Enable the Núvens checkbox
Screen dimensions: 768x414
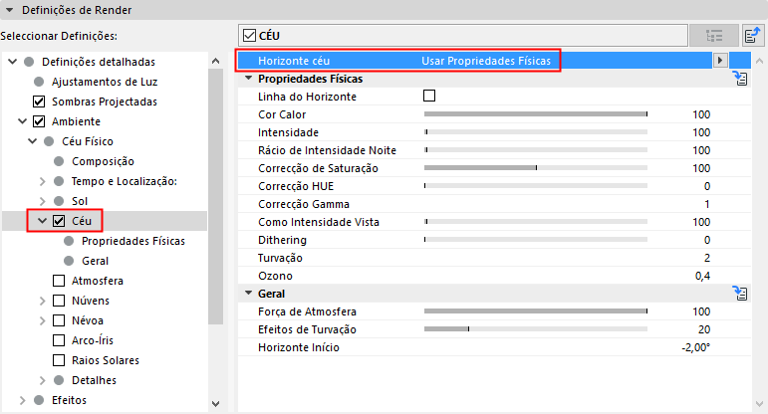[x=59, y=301]
